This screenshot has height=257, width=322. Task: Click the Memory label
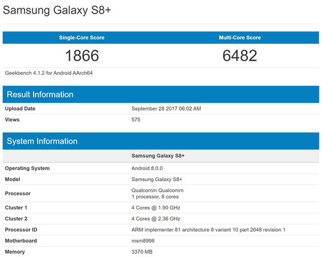click(x=15, y=252)
